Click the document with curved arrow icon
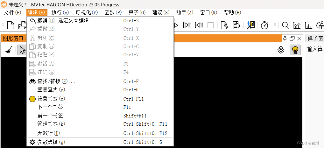 click(x=224, y=25)
